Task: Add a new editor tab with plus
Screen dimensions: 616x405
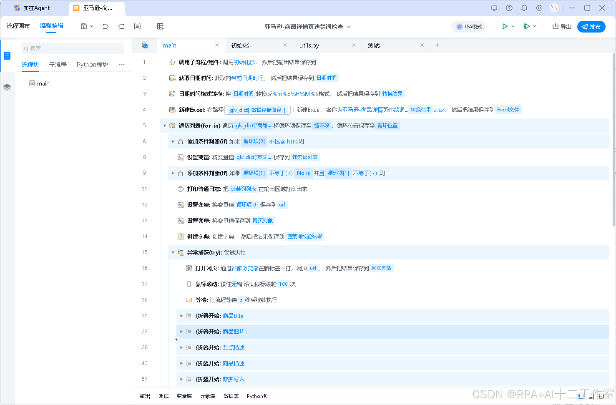Action: click(437, 45)
